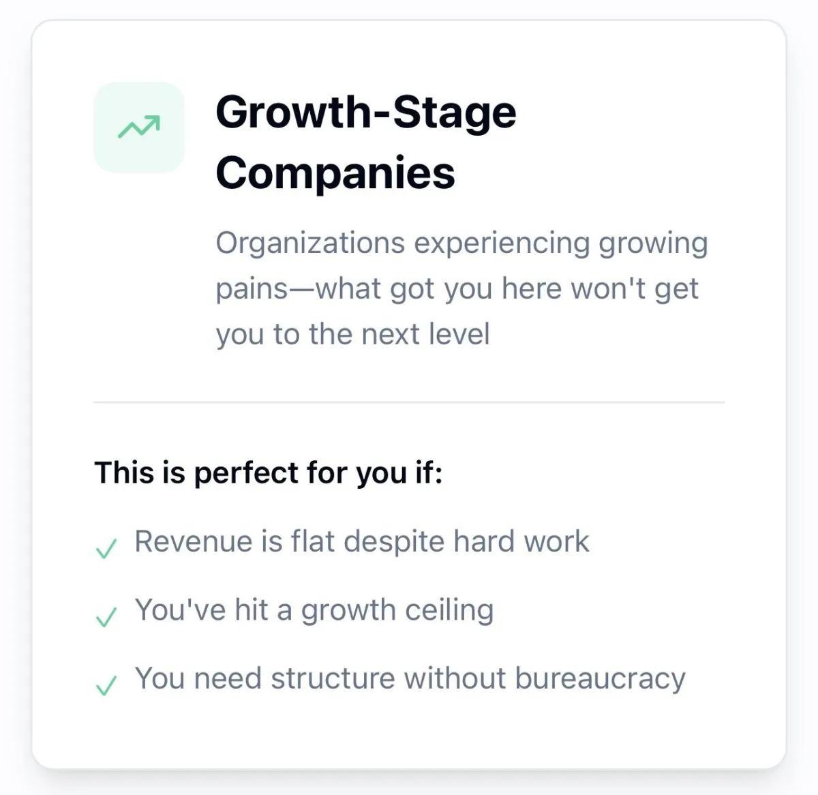Select "You've hit a growth ceiling" list item
The height and width of the screenshot is (795, 818).
pyautogui.click(x=314, y=610)
